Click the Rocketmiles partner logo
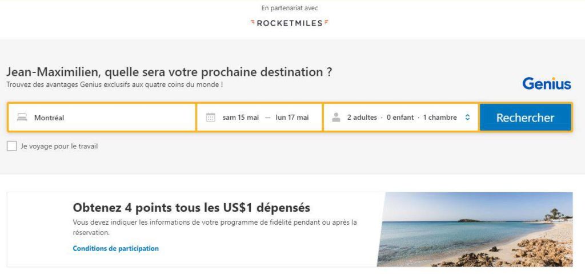Screen dimensions: 585x275 pyautogui.click(x=290, y=23)
